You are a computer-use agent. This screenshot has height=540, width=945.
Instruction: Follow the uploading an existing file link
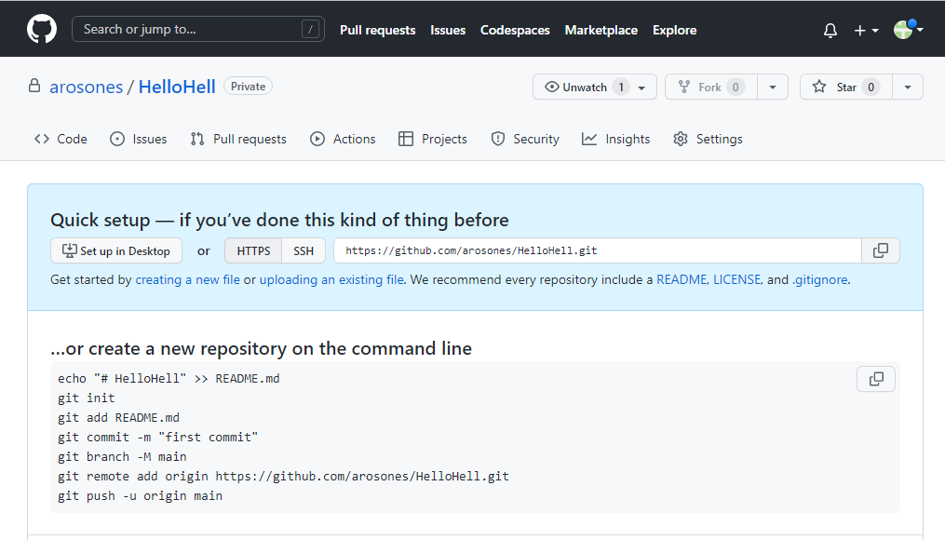[x=331, y=279]
